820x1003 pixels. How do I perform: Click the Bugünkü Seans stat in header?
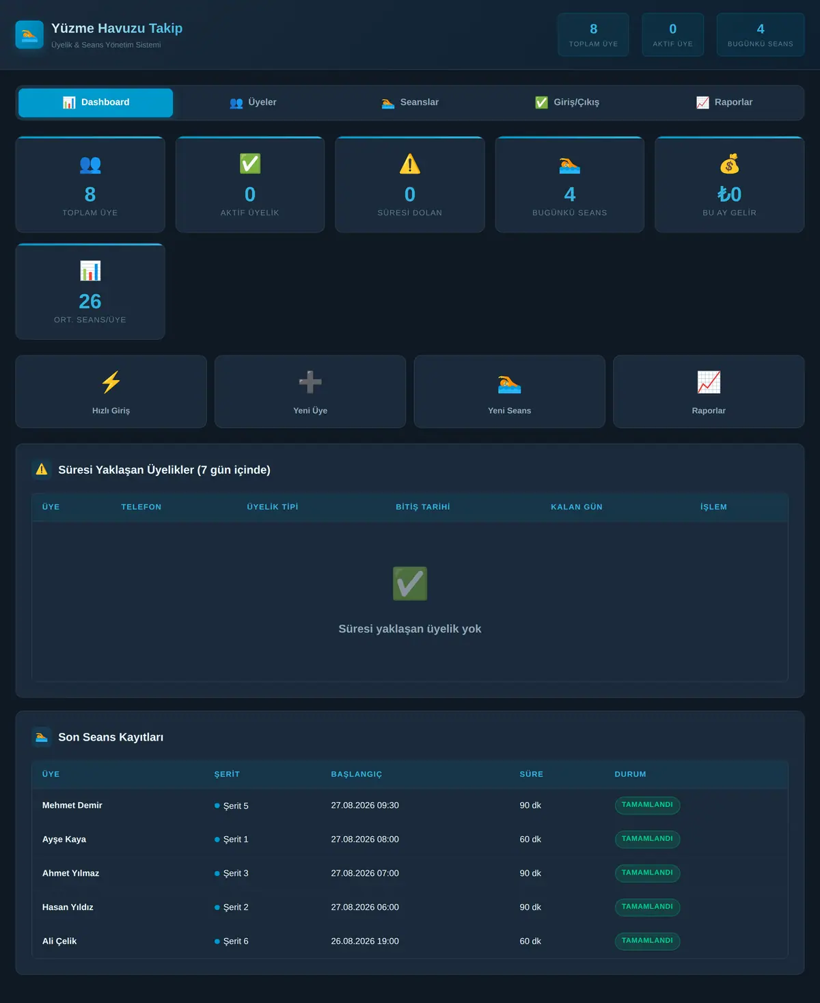761,35
